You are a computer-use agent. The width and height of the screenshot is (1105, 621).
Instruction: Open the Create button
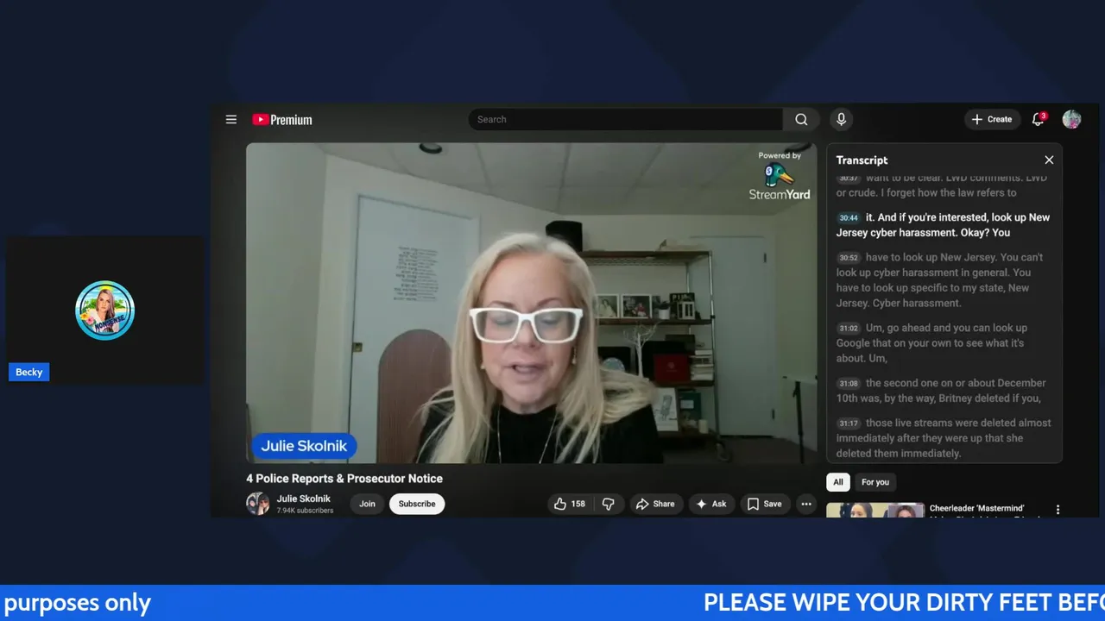[992, 119]
